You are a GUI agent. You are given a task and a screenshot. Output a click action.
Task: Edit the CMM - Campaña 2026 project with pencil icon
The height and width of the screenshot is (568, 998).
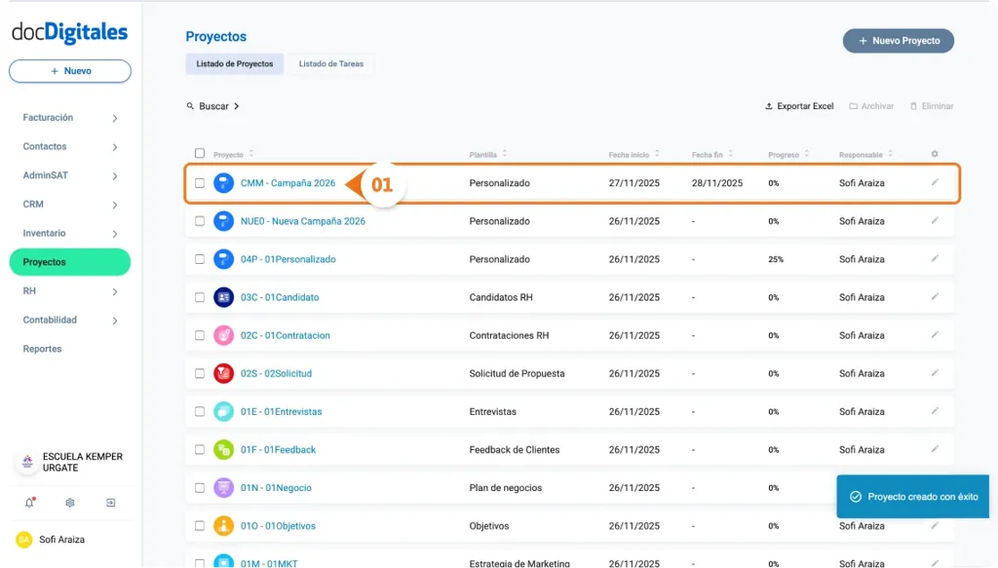point(935,182)
